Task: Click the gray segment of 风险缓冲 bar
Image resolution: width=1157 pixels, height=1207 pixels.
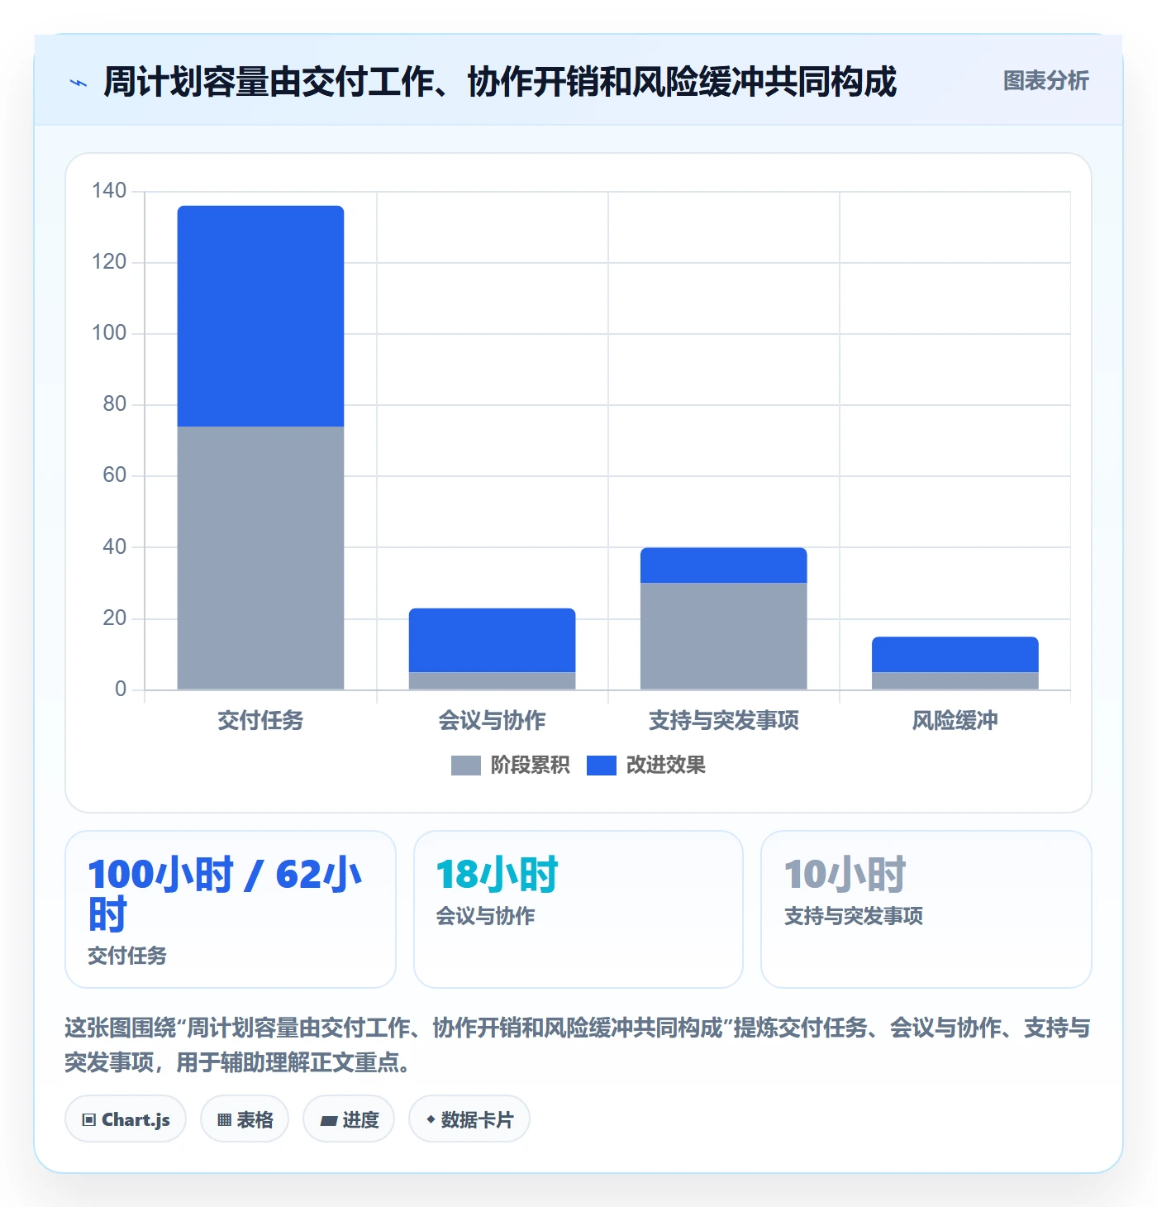Action: point(955,681)
